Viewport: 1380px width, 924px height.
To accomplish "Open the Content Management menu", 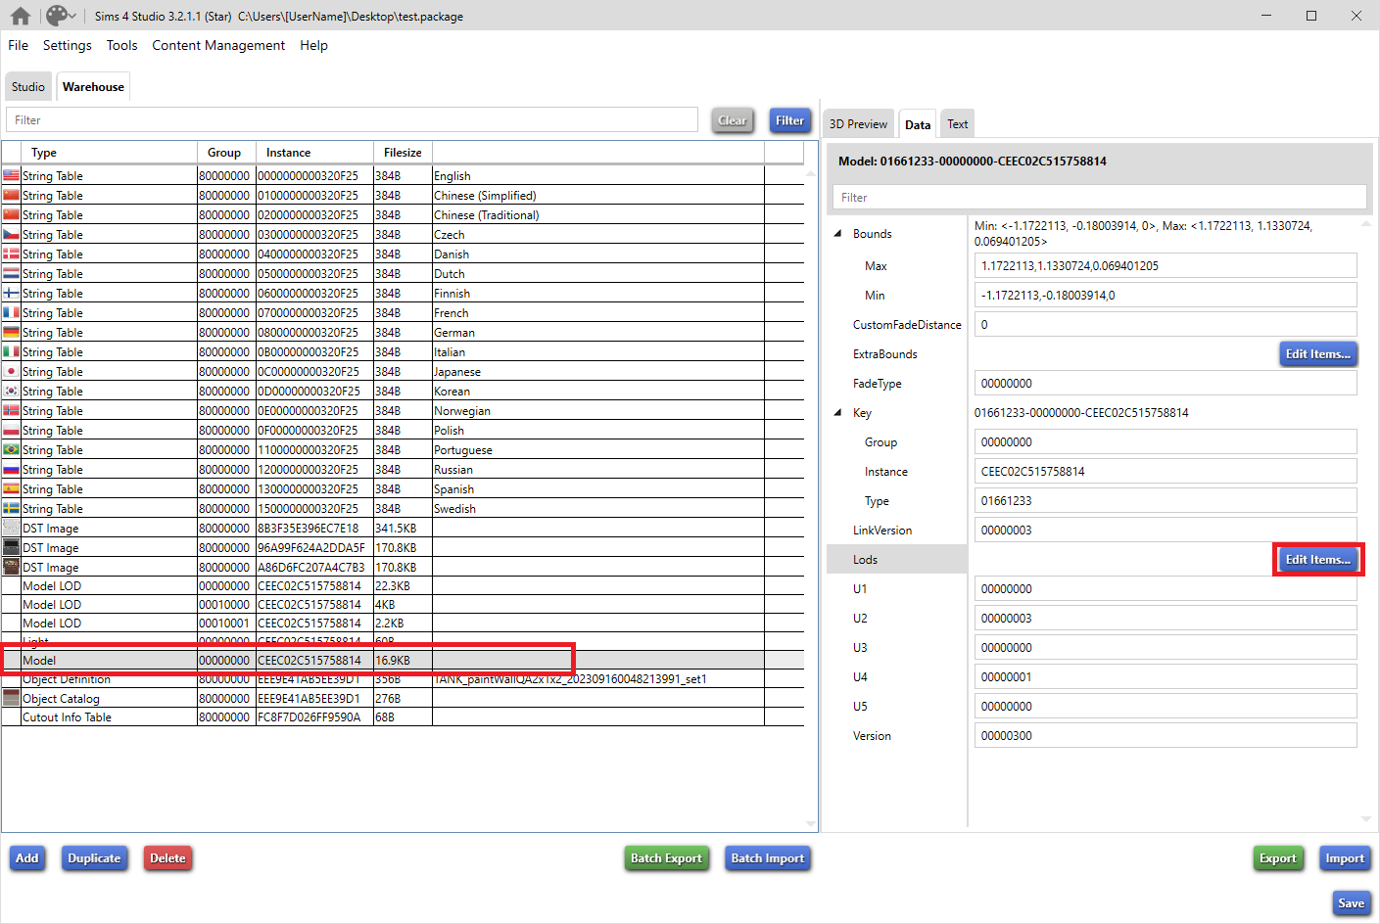I will tap(218, 45).
